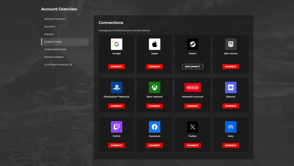The height and width of the screenshot is (166, 294).
Task: Click the Meta logo icon
Action: (x=231, y=127)
